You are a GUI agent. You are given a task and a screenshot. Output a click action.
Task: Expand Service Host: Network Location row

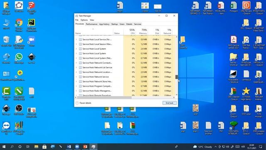[76, 72]
